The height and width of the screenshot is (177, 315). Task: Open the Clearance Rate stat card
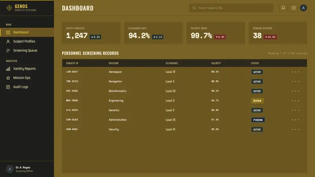[x=154, y=33]
